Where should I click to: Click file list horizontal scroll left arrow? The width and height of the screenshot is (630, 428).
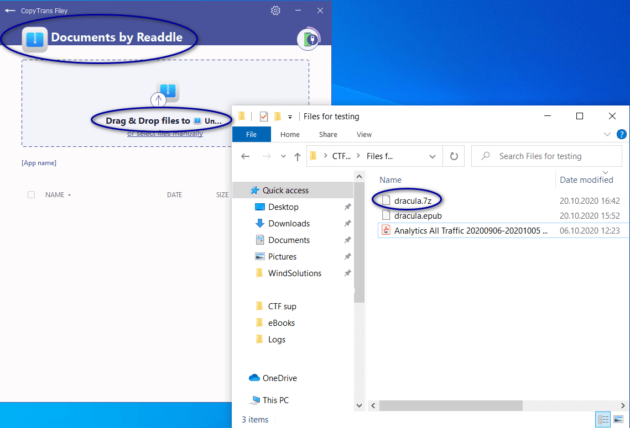pyautogui.click(x=373, y=405)
